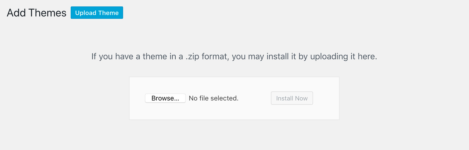Select the 'No file selected.' label

[x=214, y=98]
